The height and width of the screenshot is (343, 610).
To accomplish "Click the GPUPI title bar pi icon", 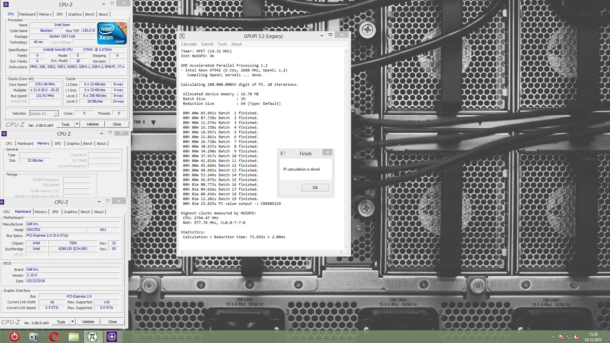I will 182,36.
